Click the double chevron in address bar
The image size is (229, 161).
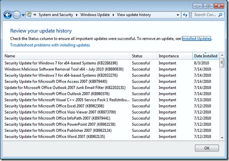[x=35, y=15]
